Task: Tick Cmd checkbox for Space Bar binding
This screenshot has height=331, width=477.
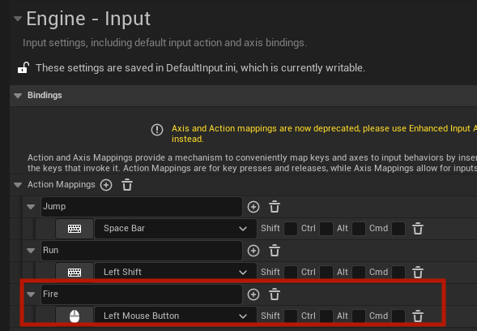Action: coord(398,229)
